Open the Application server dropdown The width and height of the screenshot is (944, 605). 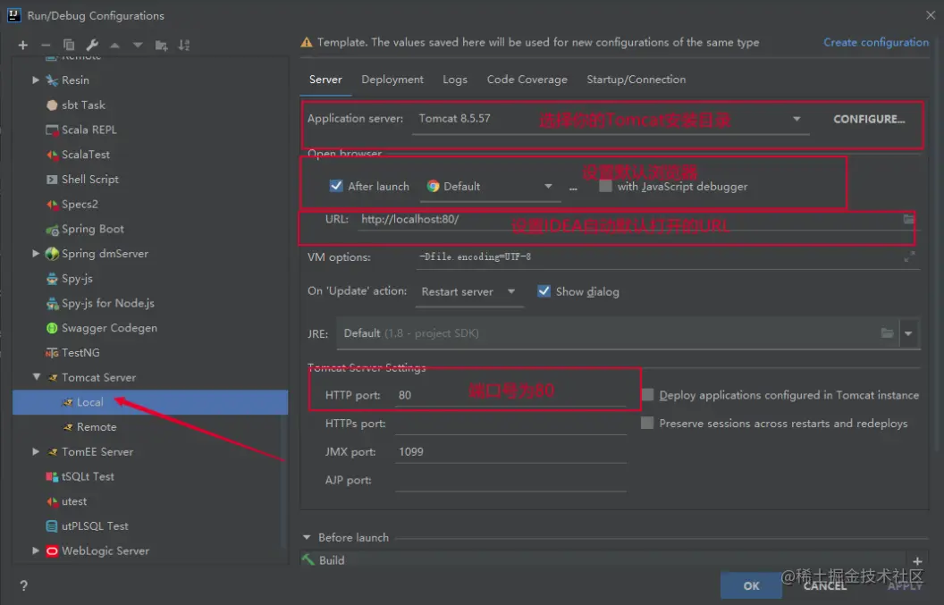click(796, 119)
